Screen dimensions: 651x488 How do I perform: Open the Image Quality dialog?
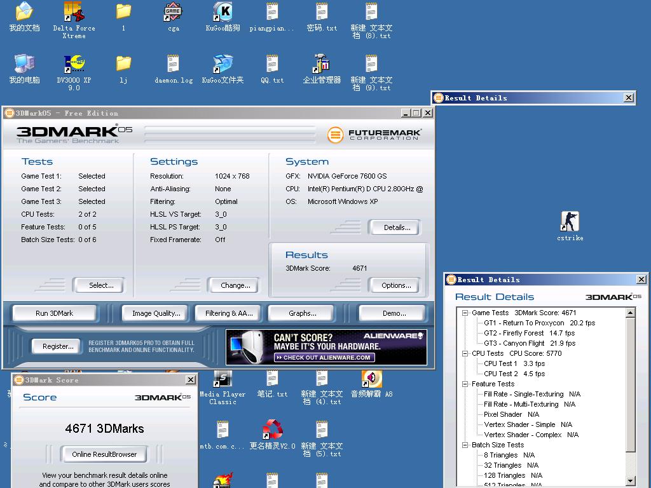[156, 313]
